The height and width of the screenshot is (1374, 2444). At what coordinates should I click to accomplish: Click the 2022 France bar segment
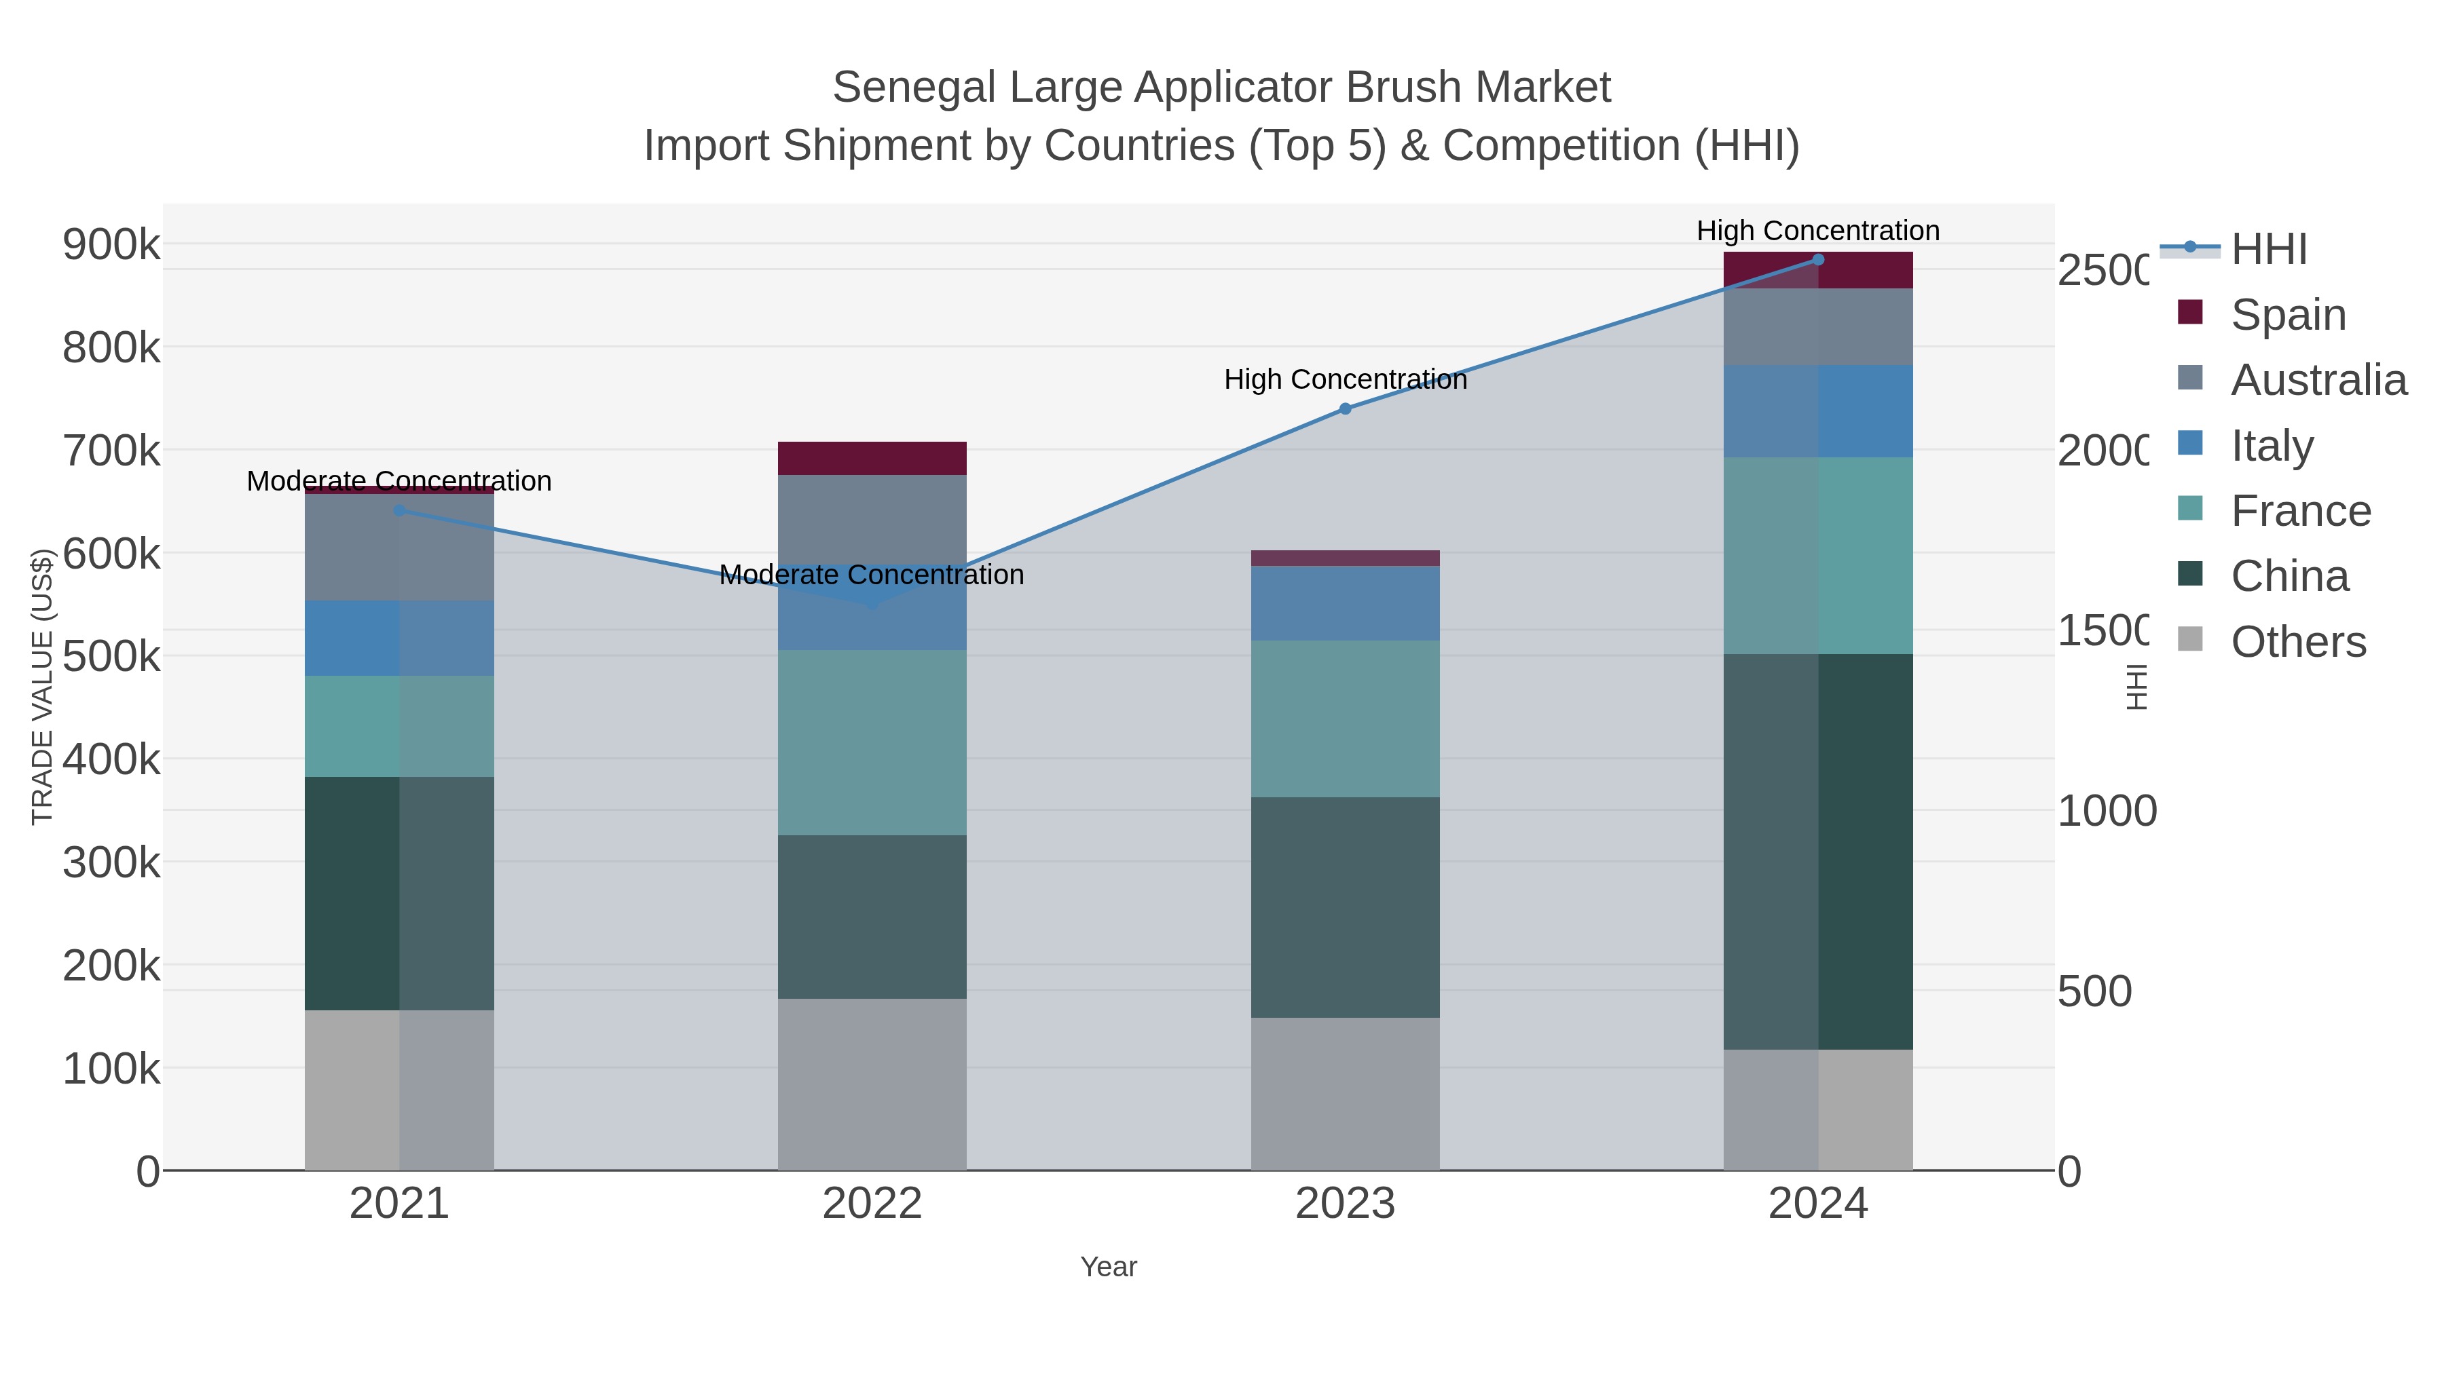873,742
